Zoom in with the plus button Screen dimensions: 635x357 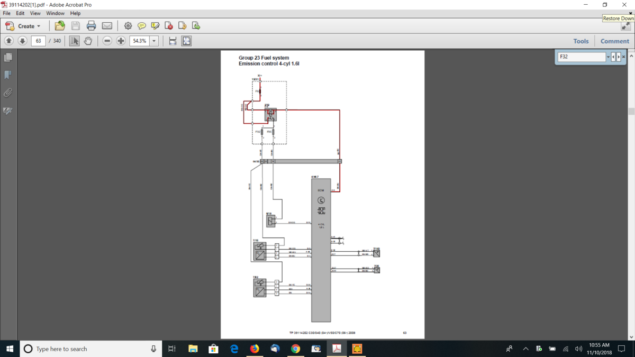[x=121, y=41]
